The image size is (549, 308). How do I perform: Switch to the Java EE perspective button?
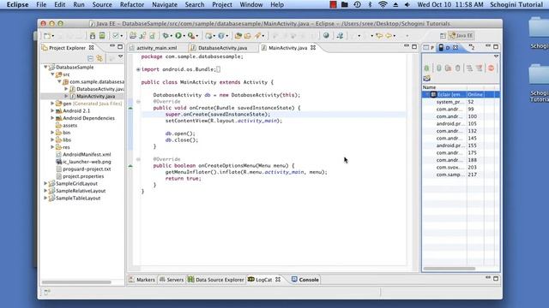[x=461, y=36]
